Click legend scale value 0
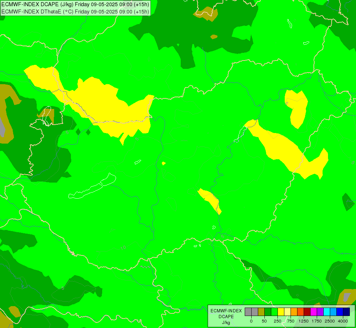 click(x=251, y=321)
